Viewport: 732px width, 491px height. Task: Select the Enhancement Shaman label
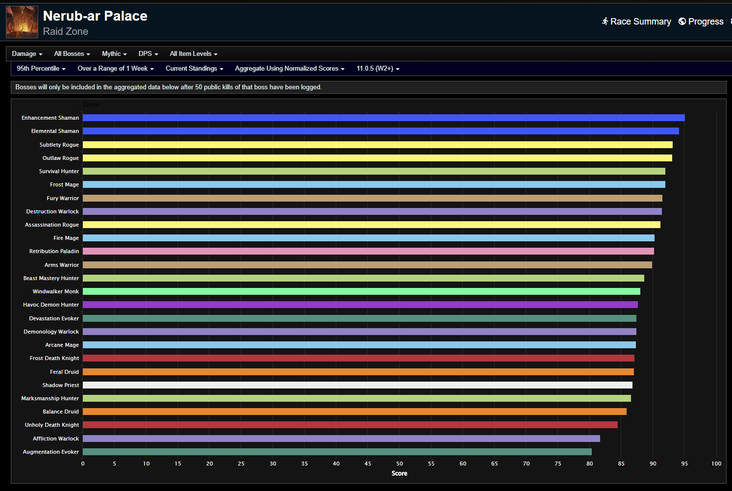50,118
